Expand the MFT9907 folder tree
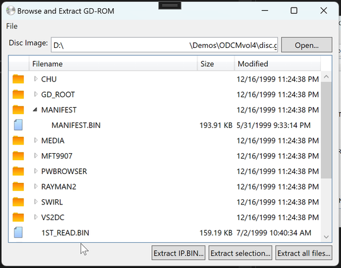341x268 pixels. pos(36,156)
